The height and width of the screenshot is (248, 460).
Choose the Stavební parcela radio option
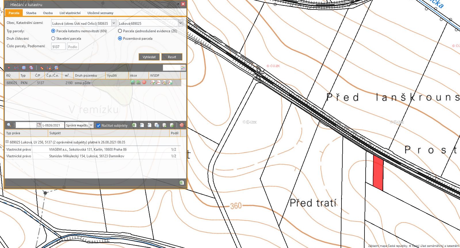pyautogui.click(x=53, y=38)
